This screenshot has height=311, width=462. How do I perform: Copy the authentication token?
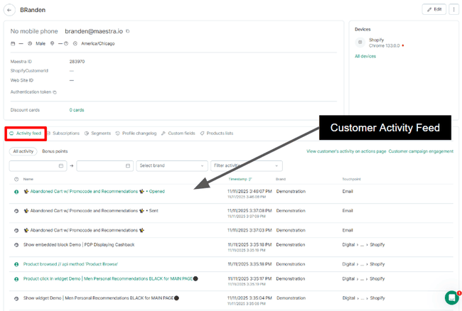click(x=55, y=92)
